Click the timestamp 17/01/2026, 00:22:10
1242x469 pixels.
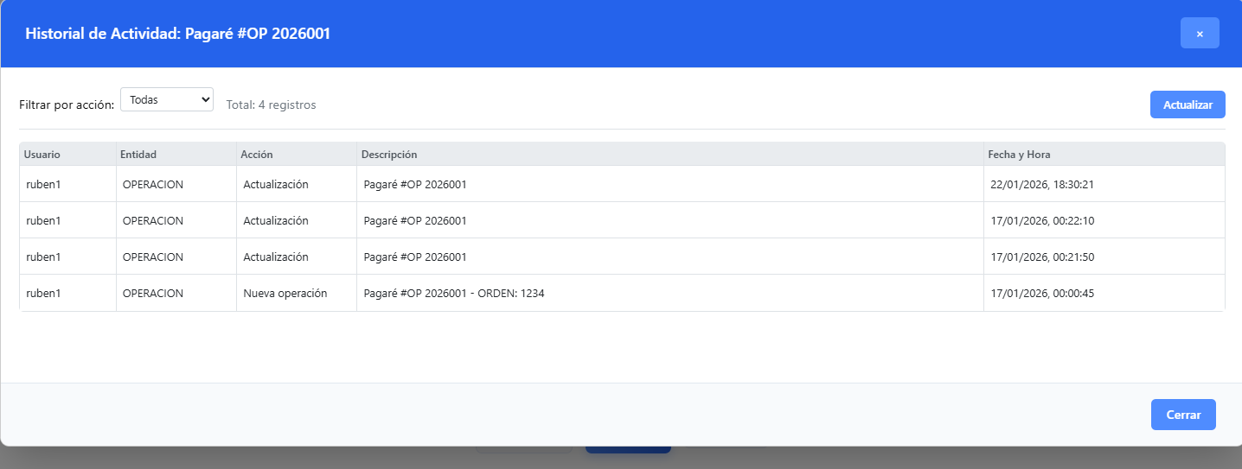point(1042,221)
